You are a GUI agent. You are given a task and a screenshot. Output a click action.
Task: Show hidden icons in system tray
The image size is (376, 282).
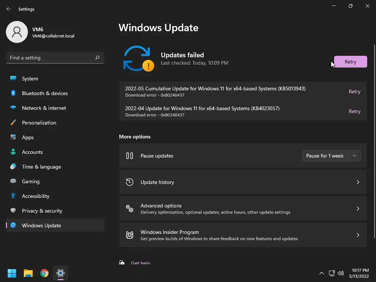[x=322, y=273]
